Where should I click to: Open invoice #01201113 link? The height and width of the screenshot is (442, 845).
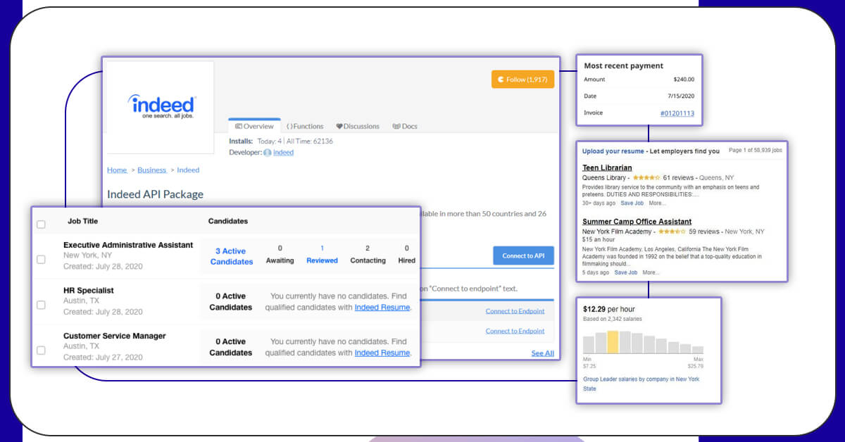677,113
